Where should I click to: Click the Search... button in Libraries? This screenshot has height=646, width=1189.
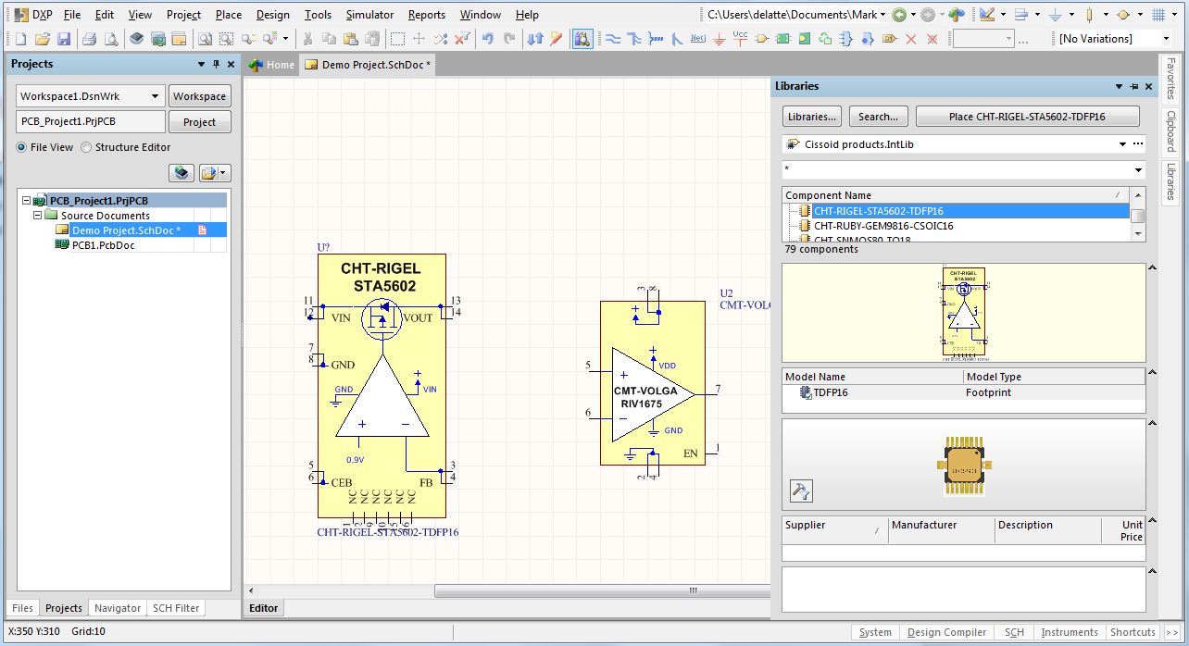878,117
